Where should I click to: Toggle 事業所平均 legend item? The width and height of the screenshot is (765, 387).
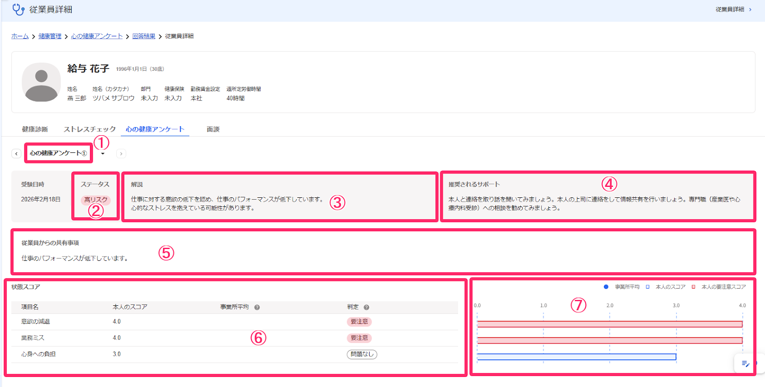pos(622,287)
